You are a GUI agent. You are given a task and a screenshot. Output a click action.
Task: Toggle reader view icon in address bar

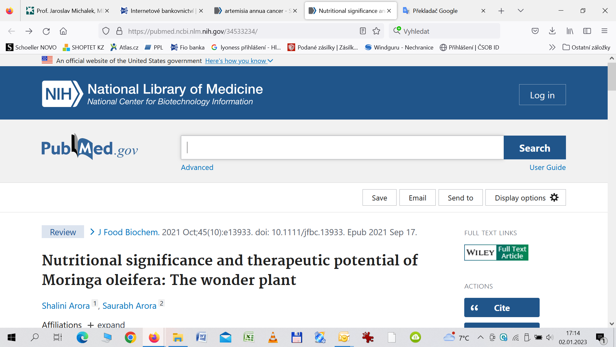tap(363, 31)
